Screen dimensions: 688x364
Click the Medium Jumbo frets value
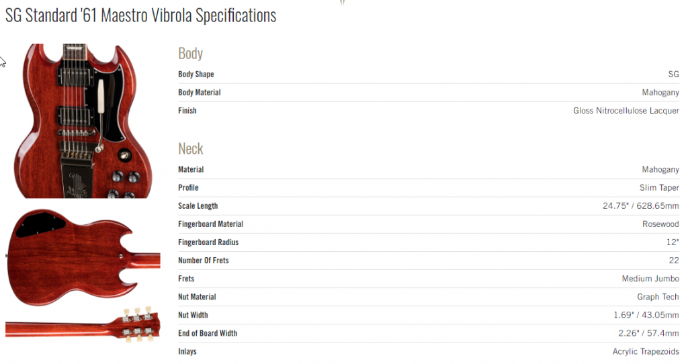(650, 279)
